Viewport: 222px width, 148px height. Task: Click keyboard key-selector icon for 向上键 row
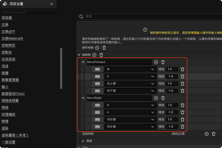coord(97,84)
